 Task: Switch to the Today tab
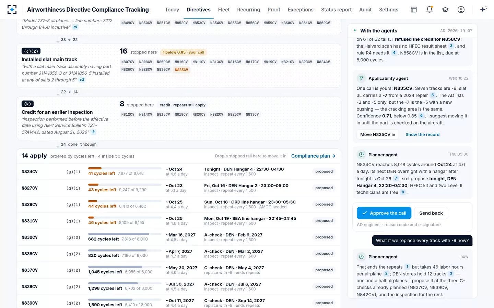pos(172,10)
